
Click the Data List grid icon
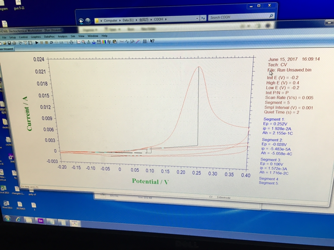pyautogui.click(x=145, y=41)
